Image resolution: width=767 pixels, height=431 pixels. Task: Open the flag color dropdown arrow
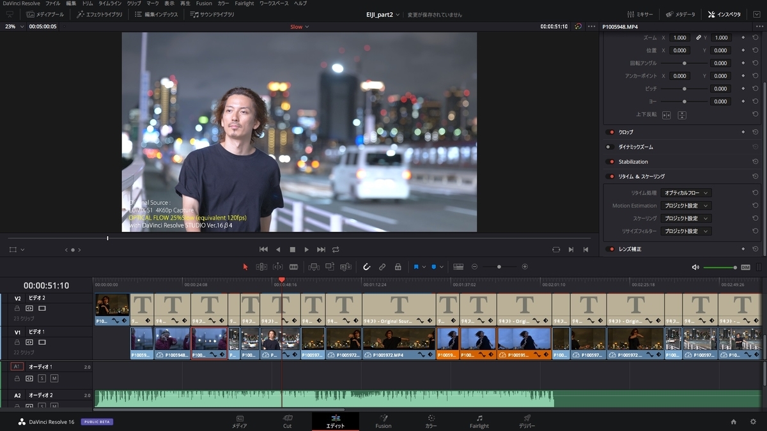424,267
